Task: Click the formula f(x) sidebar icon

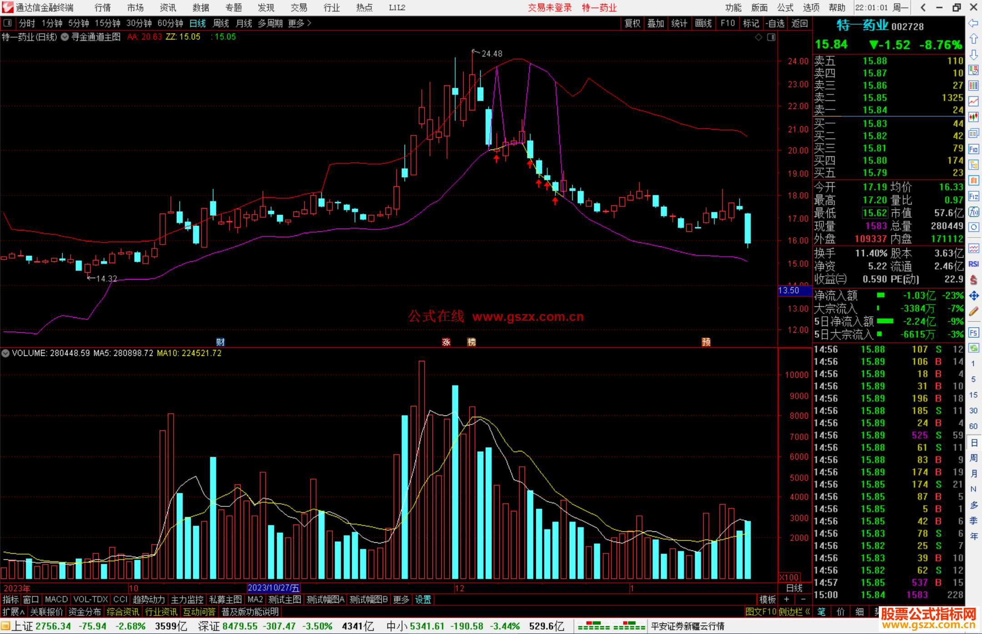Action: pos(973,212)
